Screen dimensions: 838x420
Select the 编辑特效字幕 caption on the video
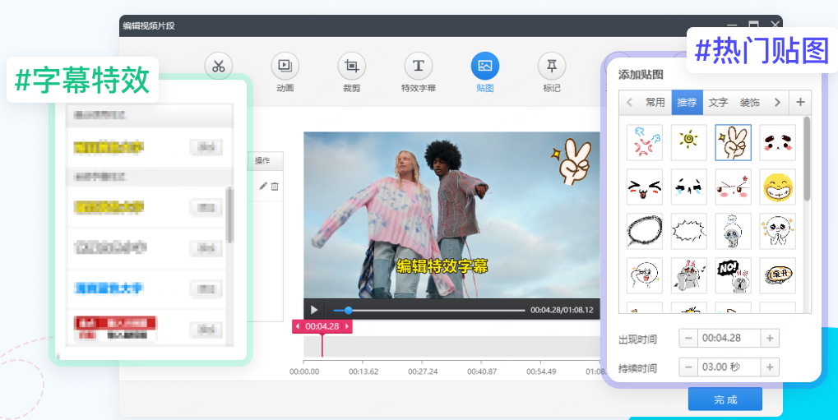442,265
